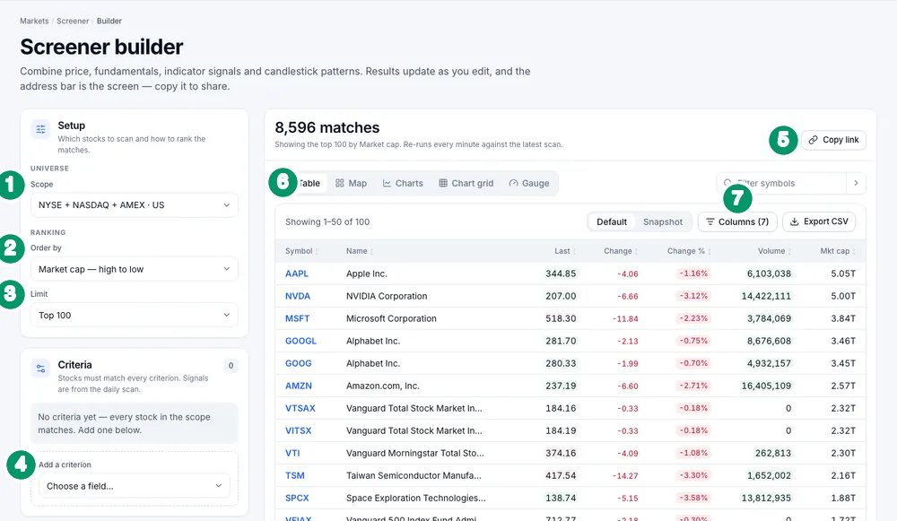Screen dimensions: 897x521
Task: Expand the Order by Market cap dropdown
Action: [135, 269]
